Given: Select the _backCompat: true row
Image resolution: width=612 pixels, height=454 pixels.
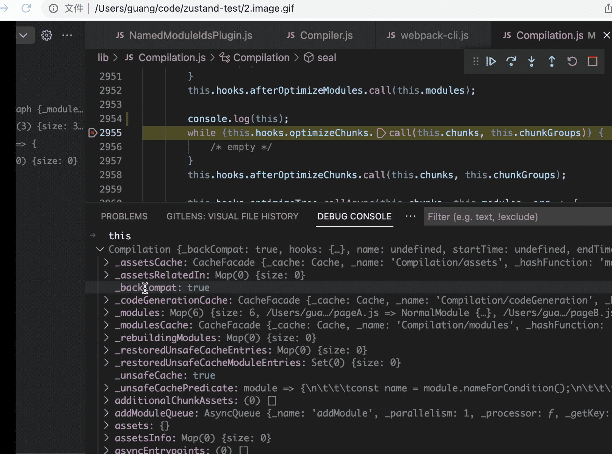Looking at the screenshot, I should 348,288.
